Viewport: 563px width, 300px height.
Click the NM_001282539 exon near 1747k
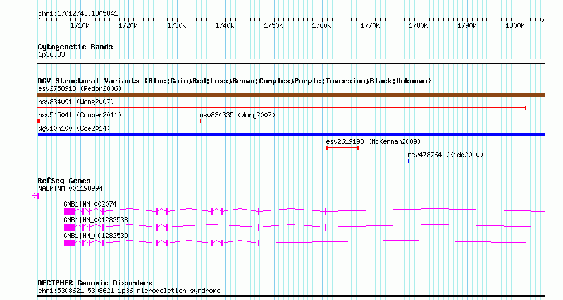259,243
